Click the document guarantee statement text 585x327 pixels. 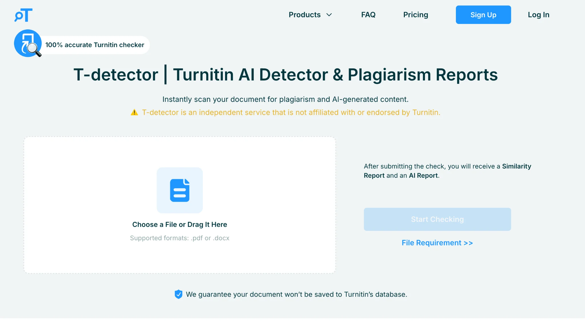(296, 294)
